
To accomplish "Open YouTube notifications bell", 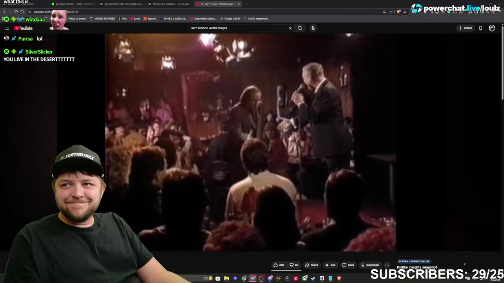I will pyautogui.click(x=480, y=28).
